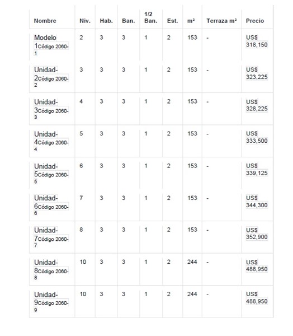Click the Terraza m² column header
This screenshot has height=336, width=293.
pos(221,21)
